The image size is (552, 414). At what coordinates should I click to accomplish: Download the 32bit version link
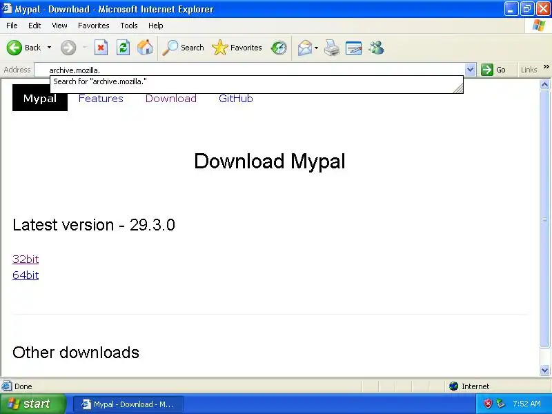click(26, 259)
